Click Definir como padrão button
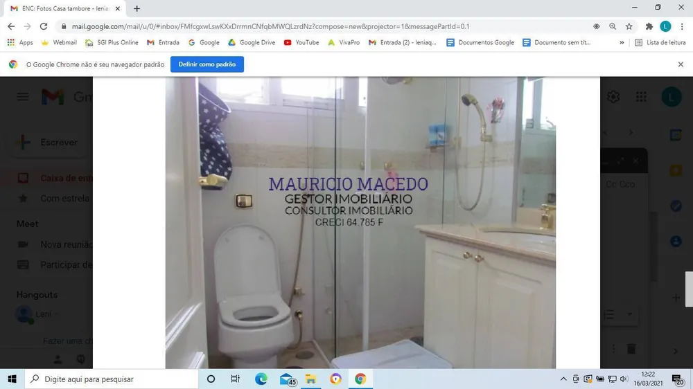The width and height of the screenshot is (693, 389). click(x=207, y=64)
